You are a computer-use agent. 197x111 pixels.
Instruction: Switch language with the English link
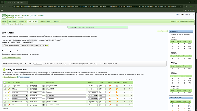(x=183, y=14)
